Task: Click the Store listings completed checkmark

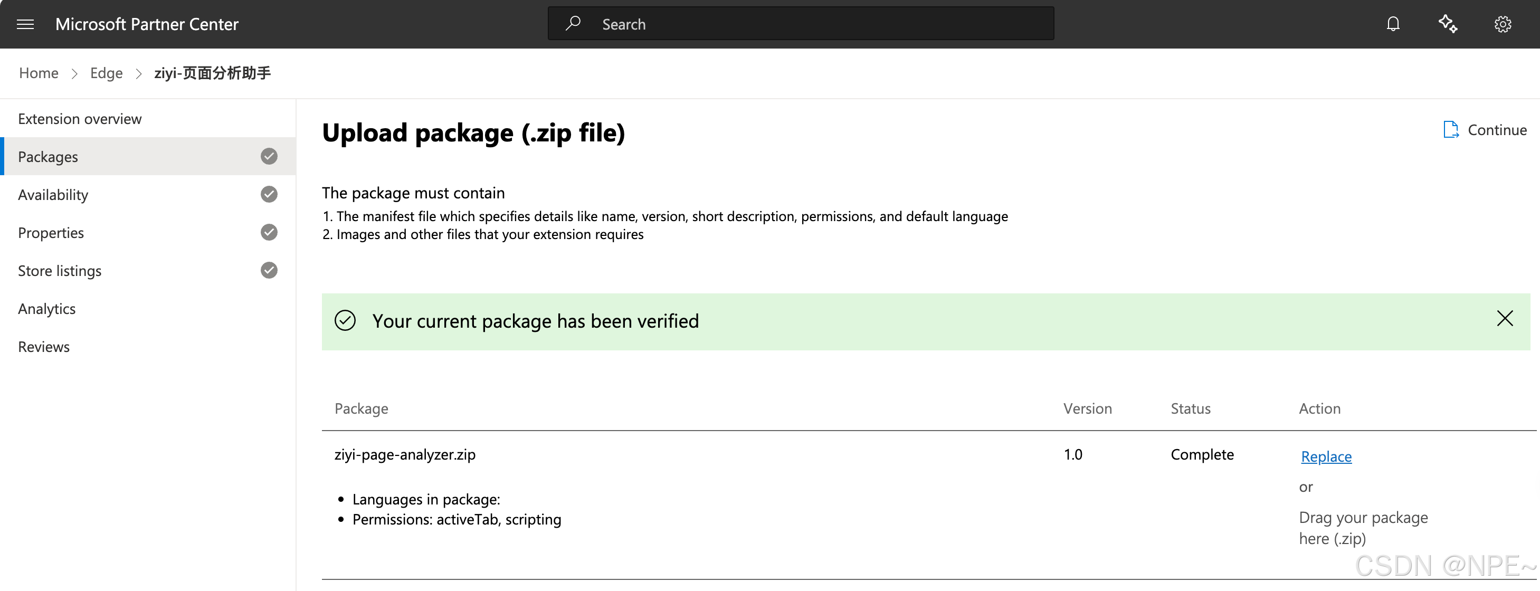Action: tap(269, 270)
